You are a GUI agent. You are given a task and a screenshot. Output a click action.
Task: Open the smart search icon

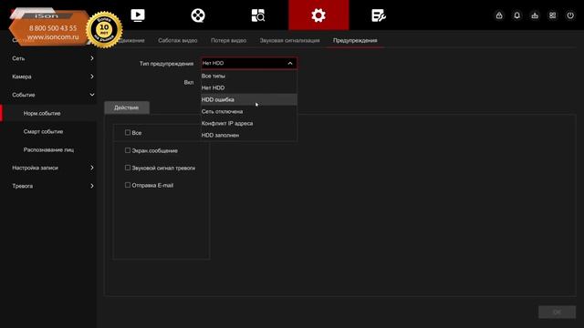pos(257,15)
